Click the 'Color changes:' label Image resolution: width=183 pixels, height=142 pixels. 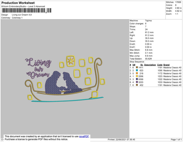(137, 24)
